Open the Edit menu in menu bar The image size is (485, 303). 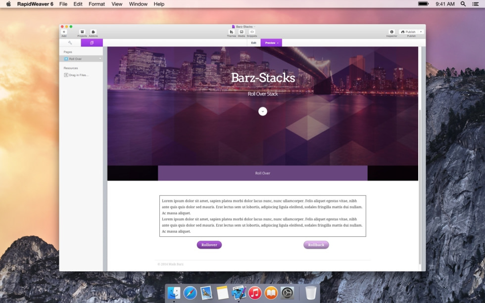tap(78, 4)
